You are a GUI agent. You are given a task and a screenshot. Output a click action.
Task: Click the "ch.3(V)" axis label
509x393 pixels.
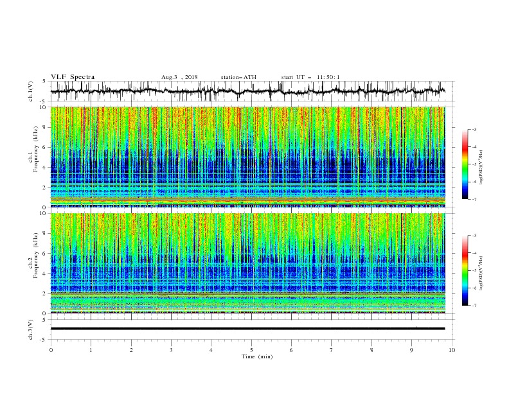(31, 329)
